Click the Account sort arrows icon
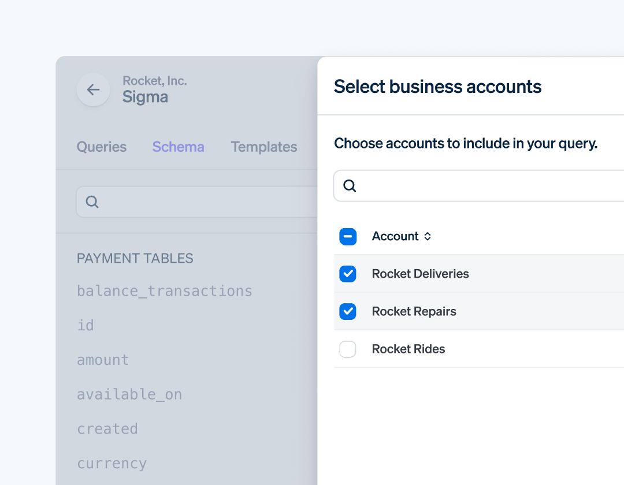Viewport: 624px width, 485px height. pyautogui.click(x=428, y=237)
